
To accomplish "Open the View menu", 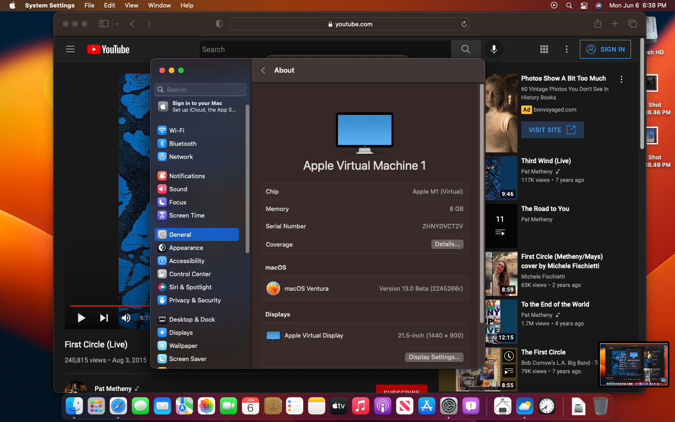I will (131, 5).
